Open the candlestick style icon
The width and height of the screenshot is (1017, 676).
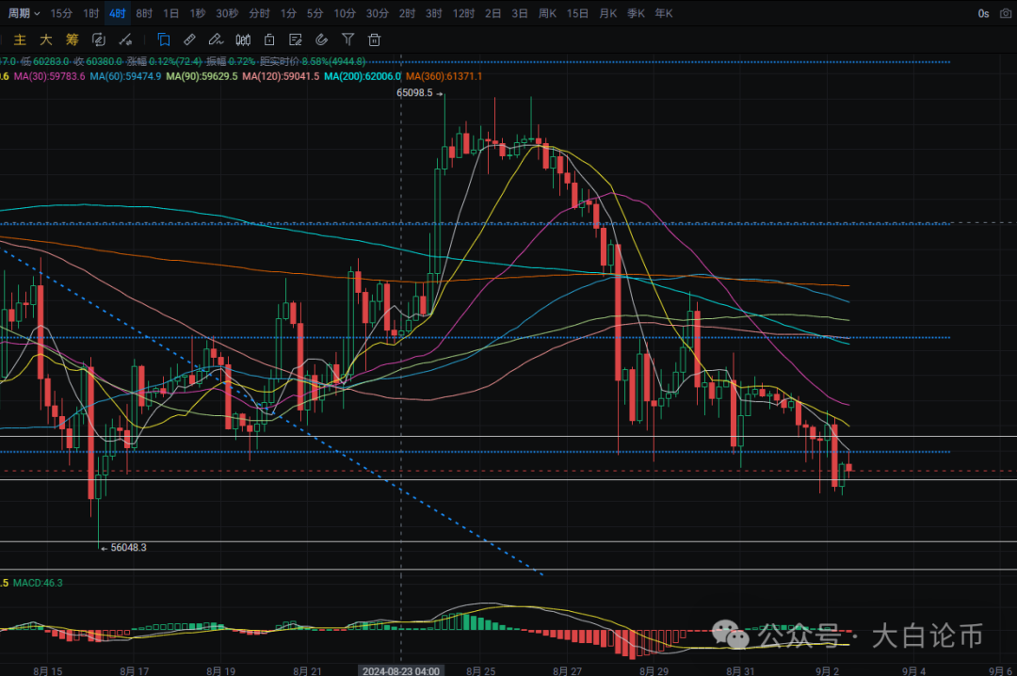tap(243, 40)
